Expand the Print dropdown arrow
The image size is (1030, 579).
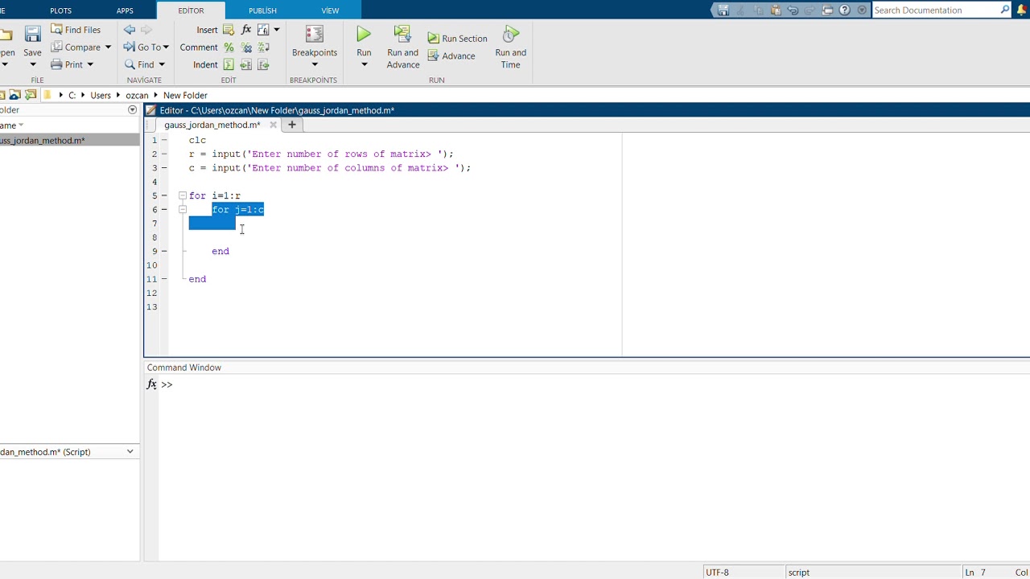pyautogui.click(x=90, y=64)
